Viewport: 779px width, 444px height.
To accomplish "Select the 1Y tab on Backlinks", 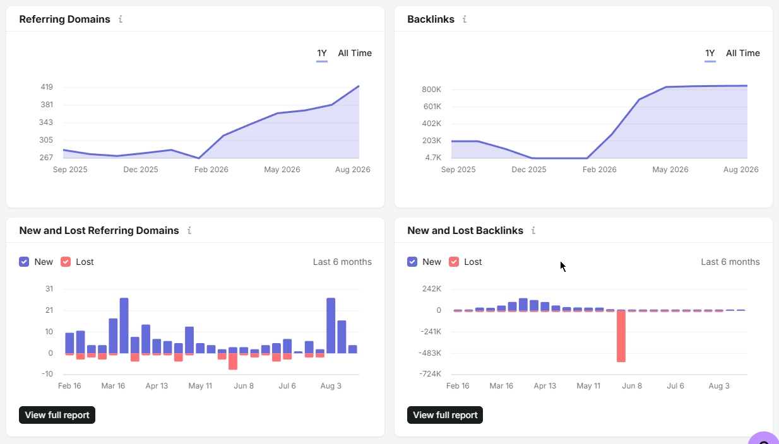I will (710, 54).
